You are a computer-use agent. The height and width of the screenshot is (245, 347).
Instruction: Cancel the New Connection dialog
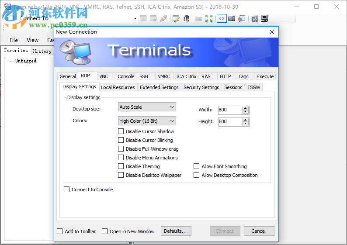pyautogui.click(x=259, y=231)
